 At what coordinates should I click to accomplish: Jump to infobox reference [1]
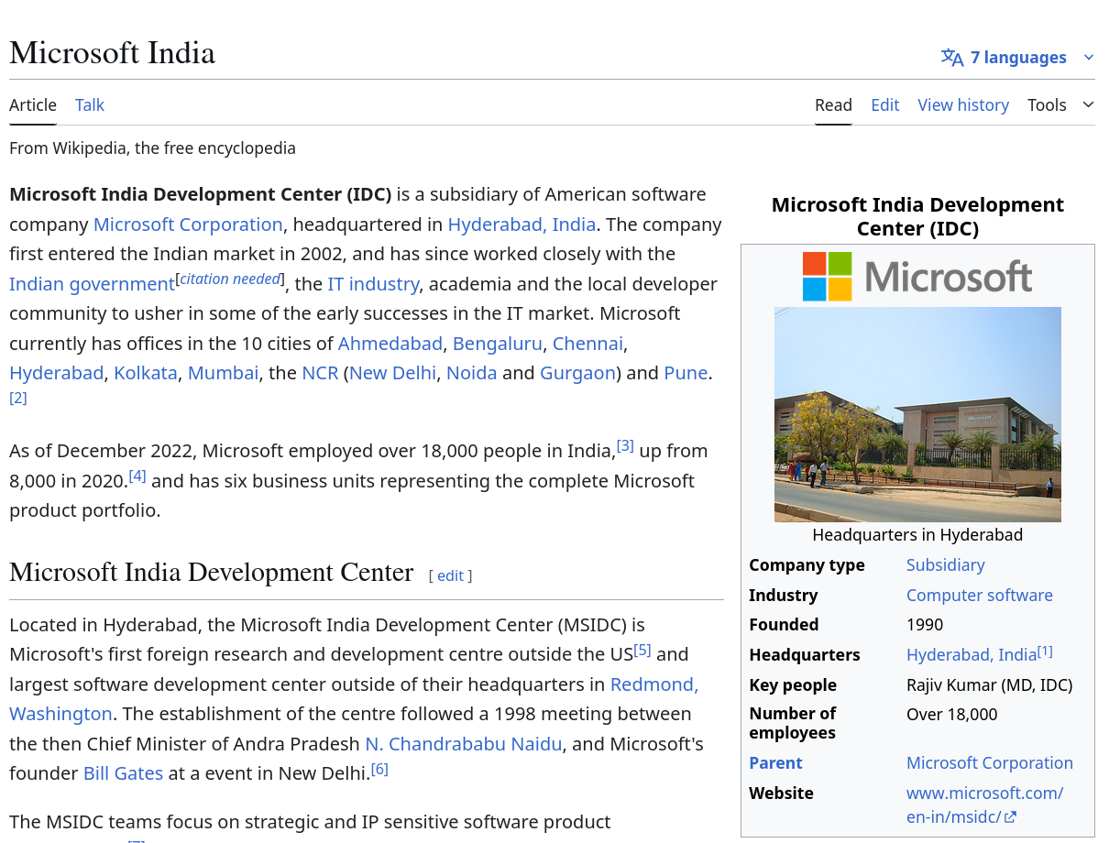tap(1045, 651)
